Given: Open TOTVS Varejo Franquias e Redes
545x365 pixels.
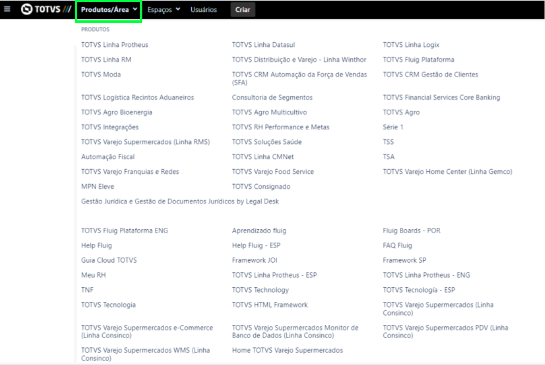Looking at the screenshot, I should click(x=130, y=172).
